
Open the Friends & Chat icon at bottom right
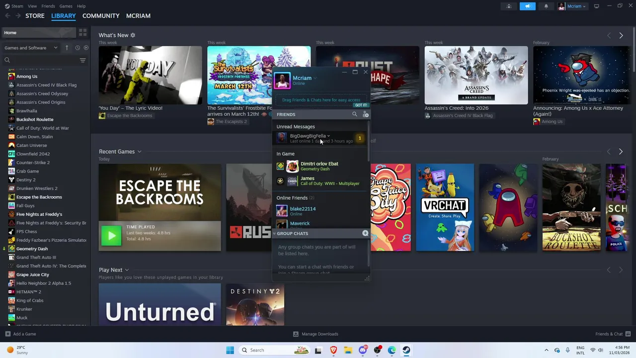(628, 334)
